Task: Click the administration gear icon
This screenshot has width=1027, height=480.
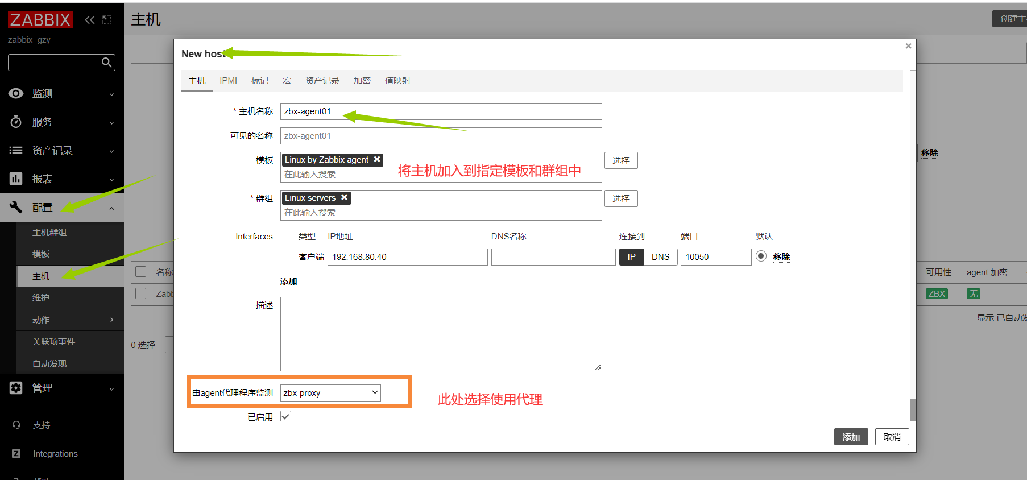Action: point(16,388)
